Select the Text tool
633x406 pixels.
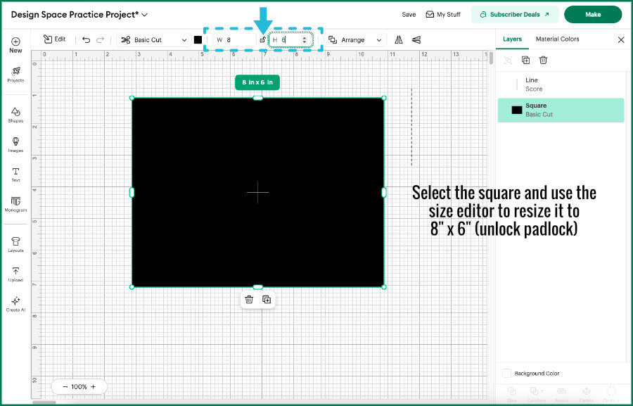click(x=15, y=175)
